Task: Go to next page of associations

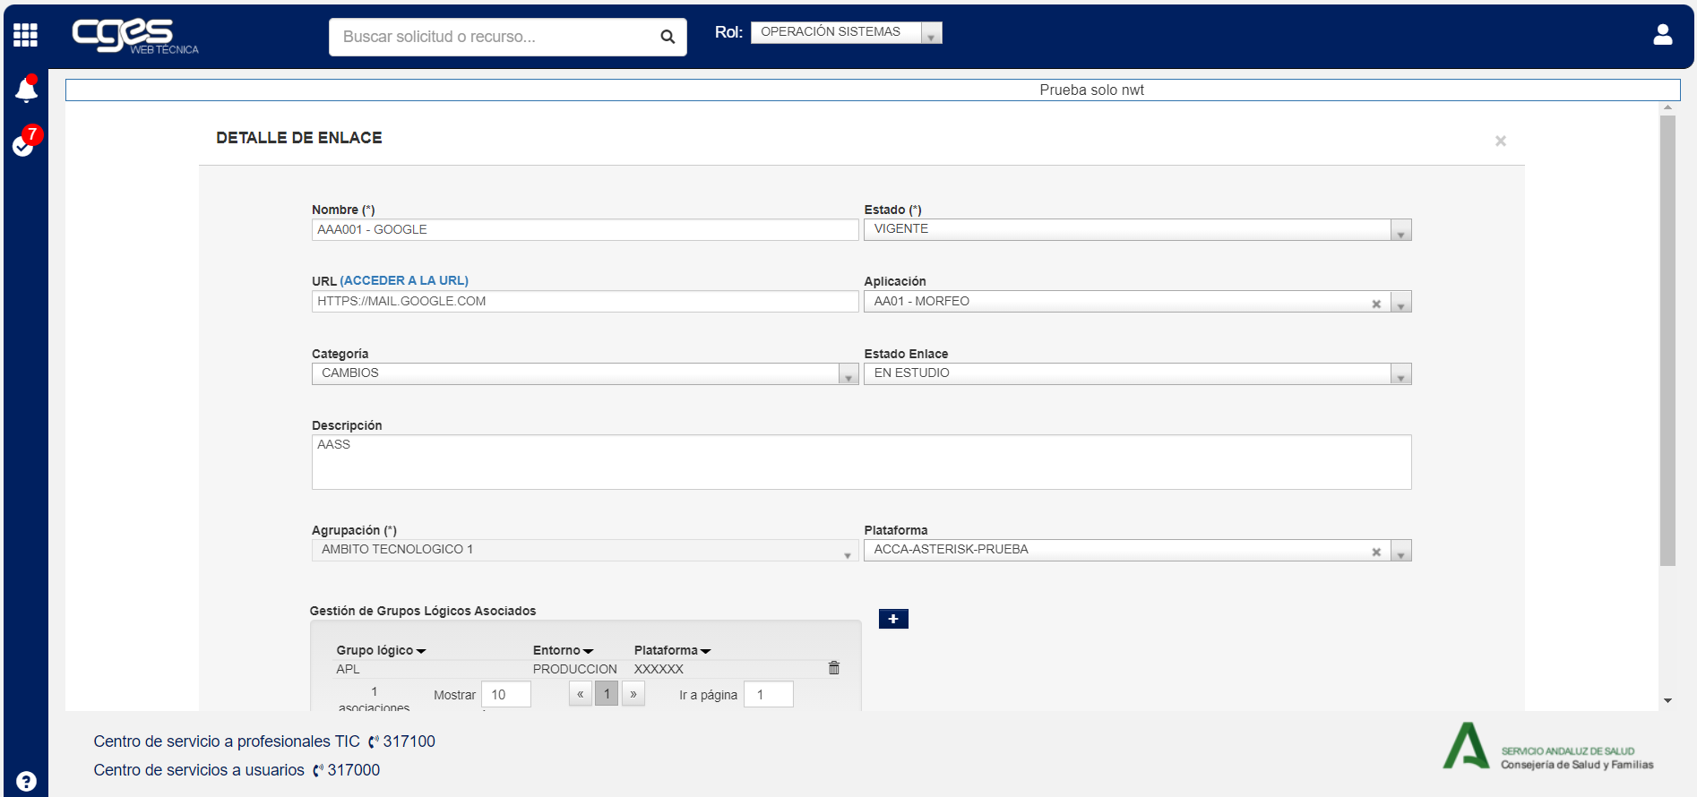Action: (633, 694)
